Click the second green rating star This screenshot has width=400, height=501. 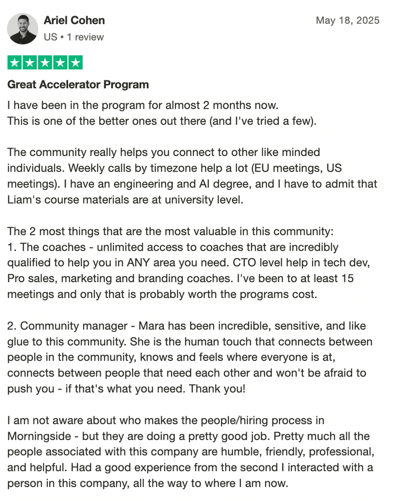30,62
